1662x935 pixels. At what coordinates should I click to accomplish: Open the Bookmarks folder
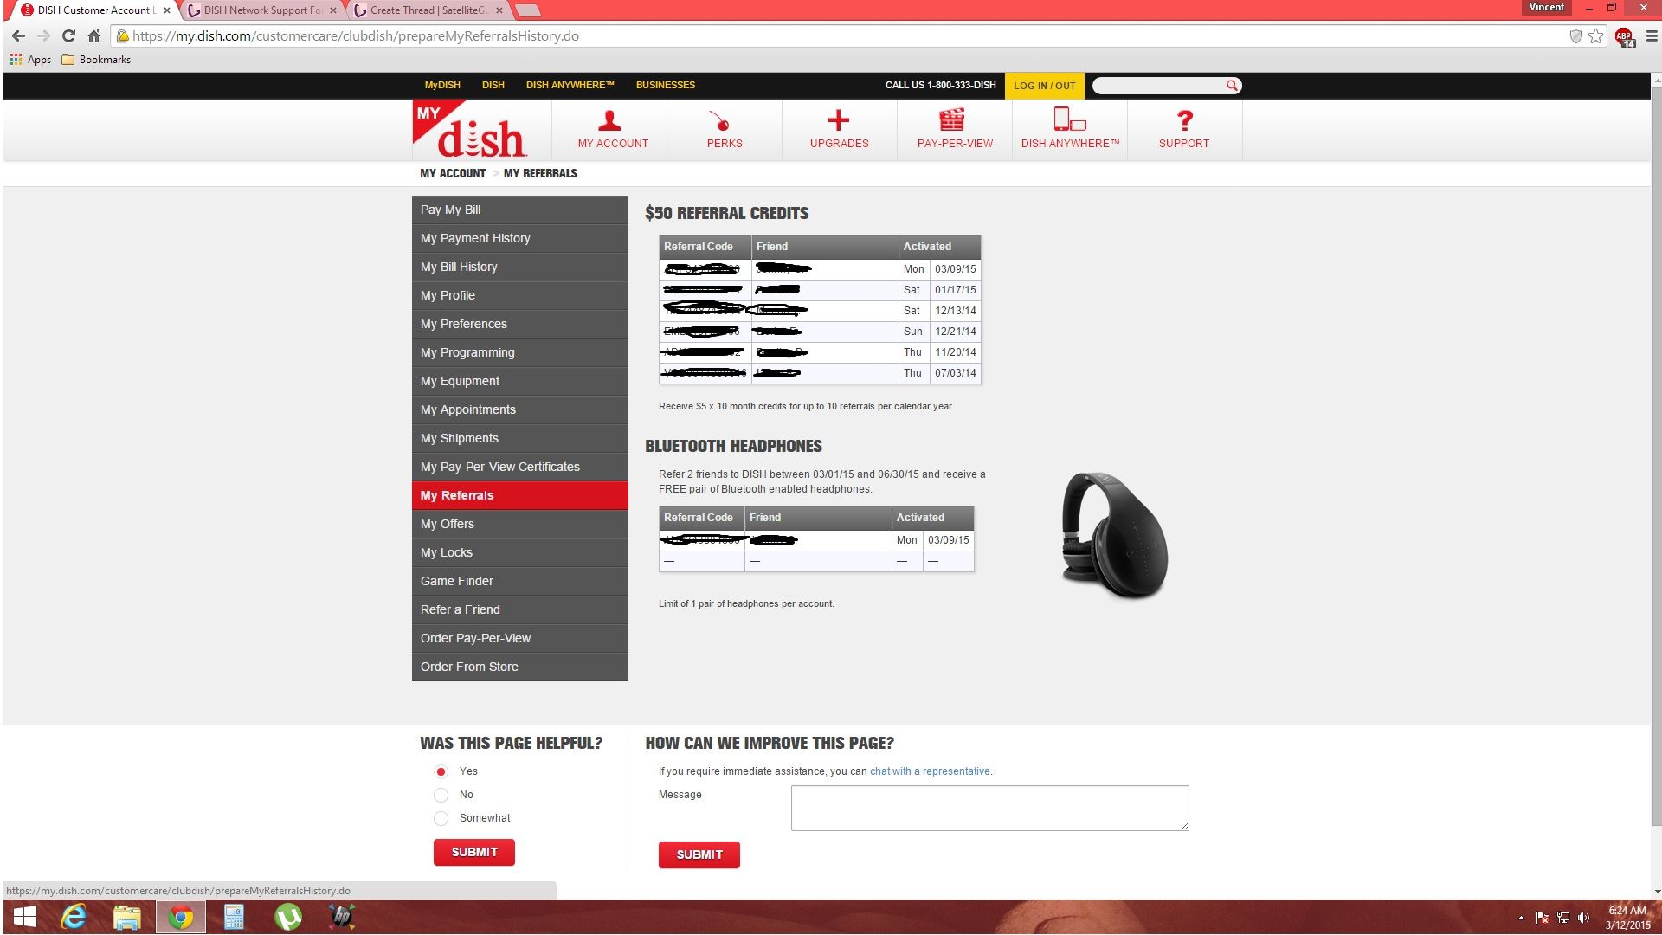click(96, 60)
